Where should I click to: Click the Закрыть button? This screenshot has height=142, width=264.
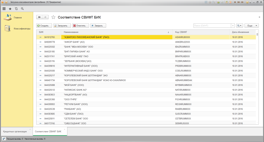click(98, 26)
